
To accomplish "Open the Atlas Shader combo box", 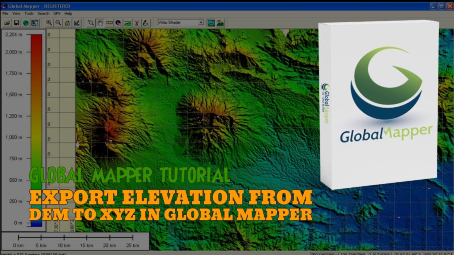I will coord(181,22).
